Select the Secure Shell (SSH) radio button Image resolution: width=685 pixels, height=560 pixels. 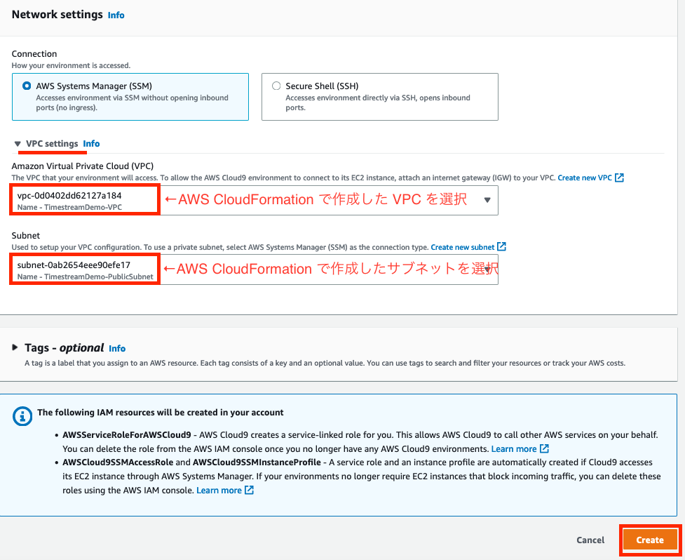276,85
